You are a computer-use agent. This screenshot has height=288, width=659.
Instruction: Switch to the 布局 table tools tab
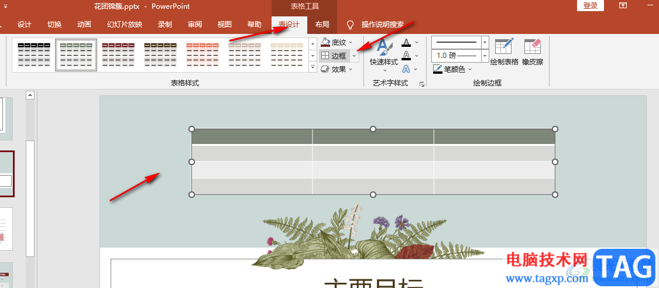(x=322, y=25)
